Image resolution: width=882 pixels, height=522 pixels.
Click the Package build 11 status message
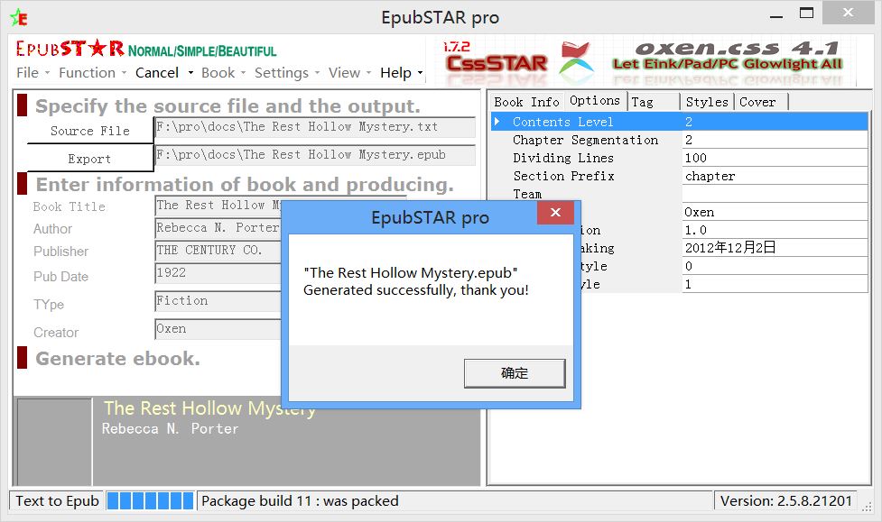[300, 500]
